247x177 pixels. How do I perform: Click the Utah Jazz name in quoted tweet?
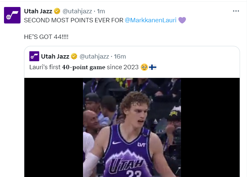point(55,56)
